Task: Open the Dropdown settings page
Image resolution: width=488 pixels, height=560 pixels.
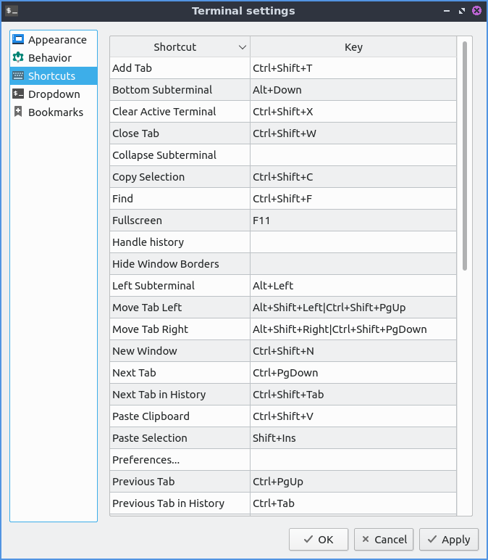Action: point(54,94)
